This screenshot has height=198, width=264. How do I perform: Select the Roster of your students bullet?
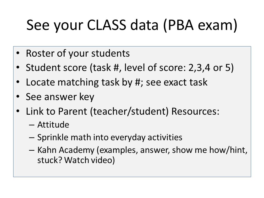click(78, 53)
